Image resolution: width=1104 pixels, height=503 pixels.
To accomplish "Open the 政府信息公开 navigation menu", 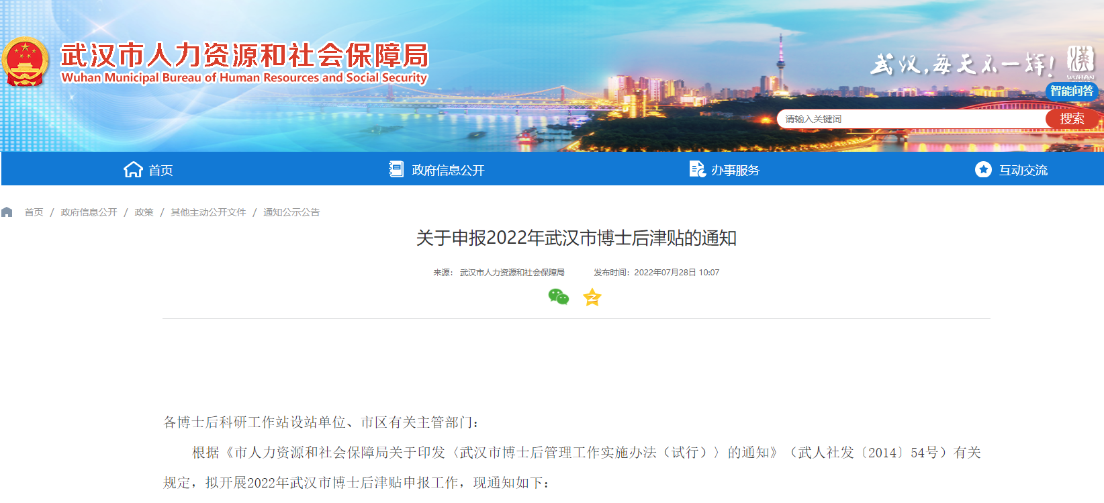I will [x=448, y=171].
